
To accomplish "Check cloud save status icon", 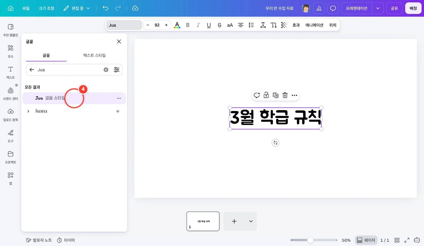I will click(135, 8).
